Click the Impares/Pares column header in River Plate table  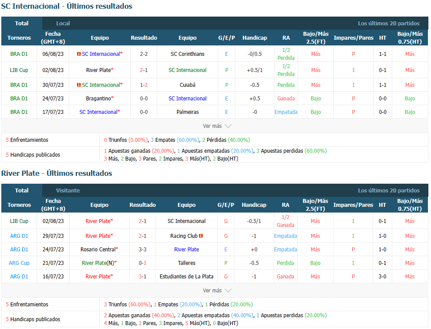click(353, 205)
